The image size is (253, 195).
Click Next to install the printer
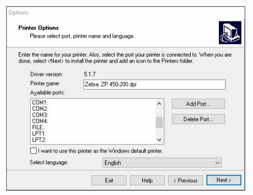tap(224, 180)
